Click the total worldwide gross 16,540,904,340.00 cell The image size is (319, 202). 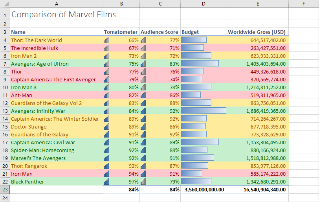pyautogui.click(x=258, y=189)
